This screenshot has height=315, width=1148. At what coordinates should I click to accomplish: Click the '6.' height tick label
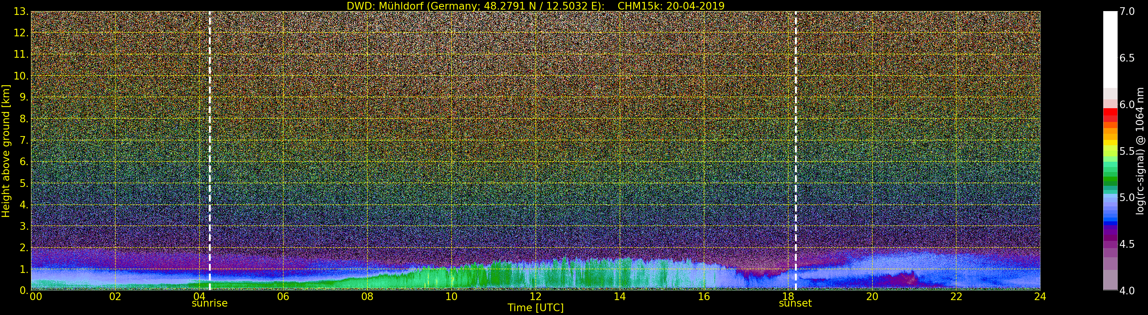(x=24, y=162)
